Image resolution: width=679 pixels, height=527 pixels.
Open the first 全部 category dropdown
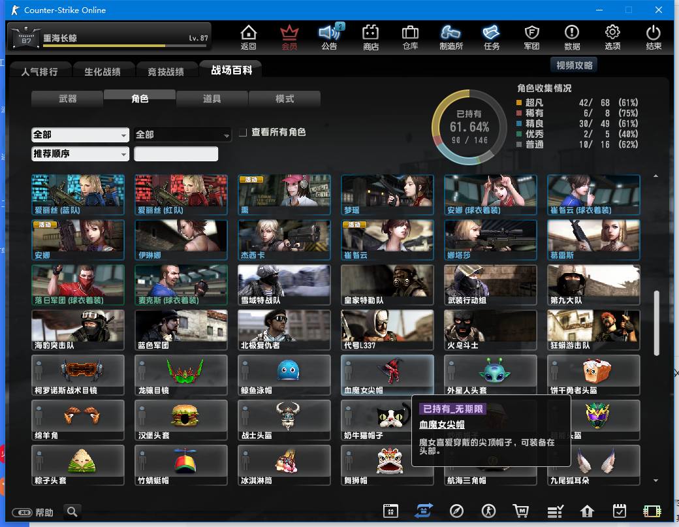point(80,135)
